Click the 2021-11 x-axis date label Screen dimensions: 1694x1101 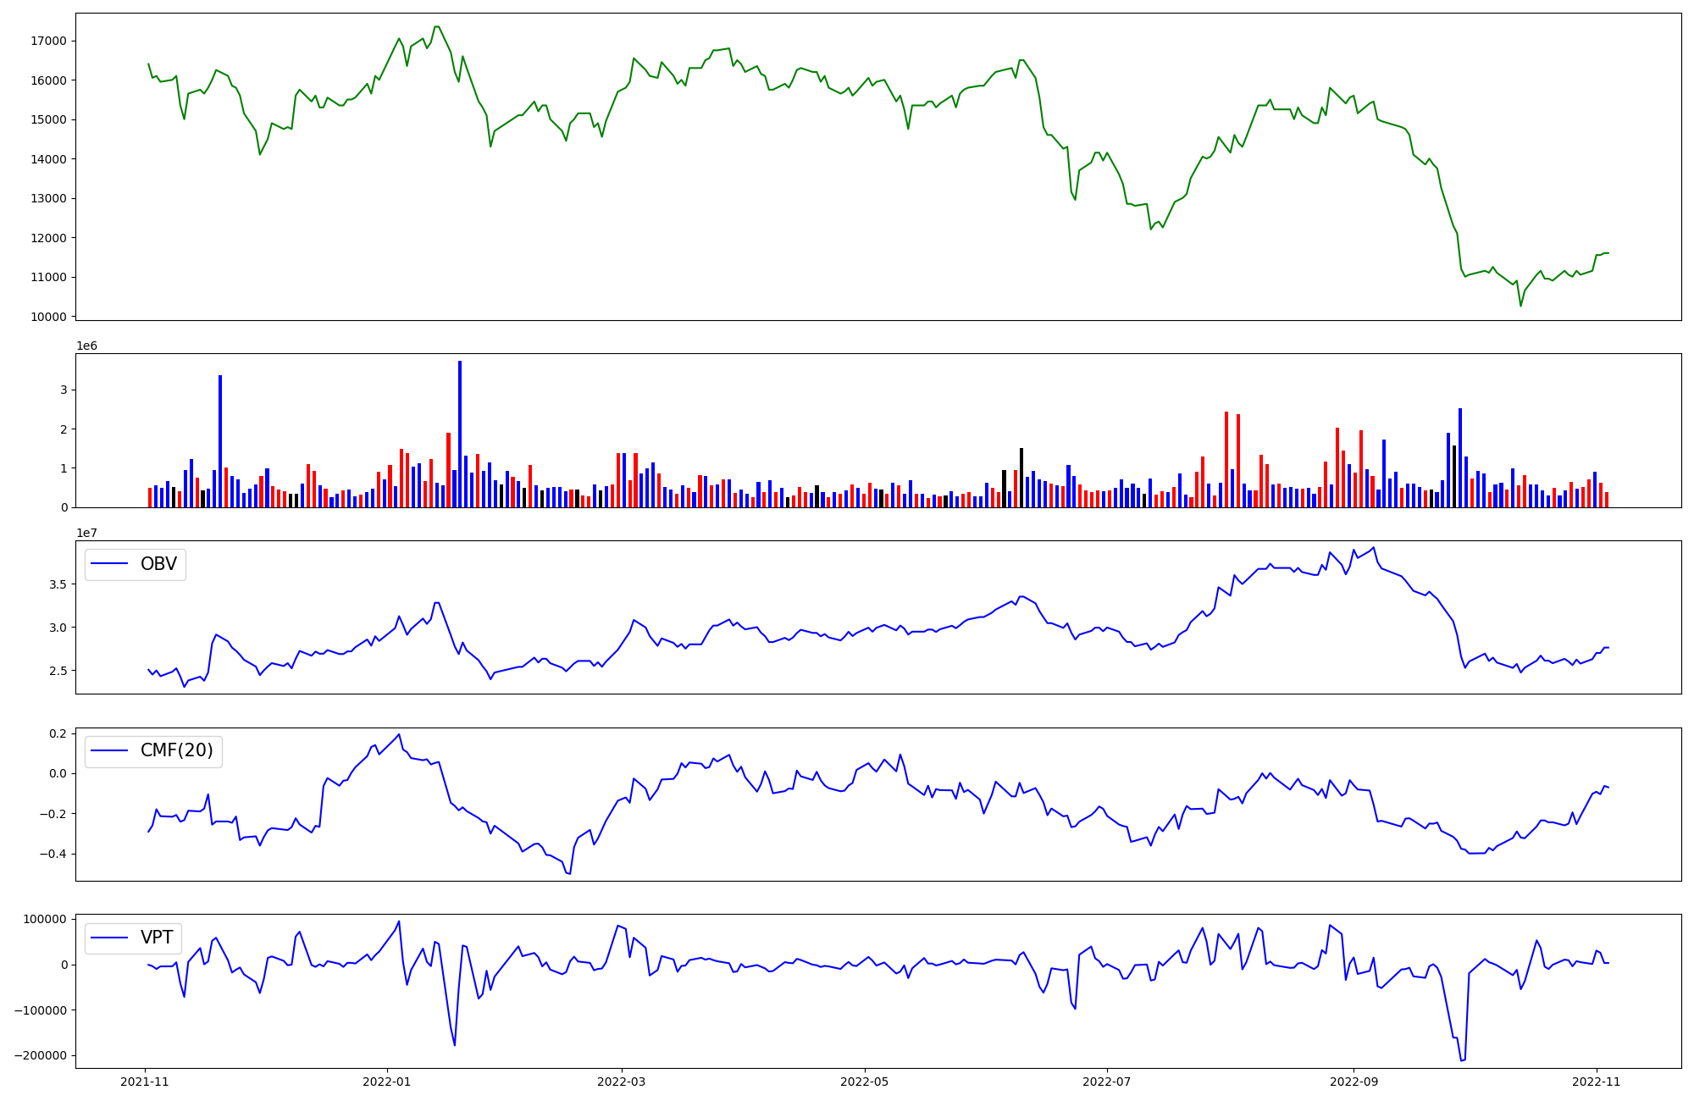145,1082
